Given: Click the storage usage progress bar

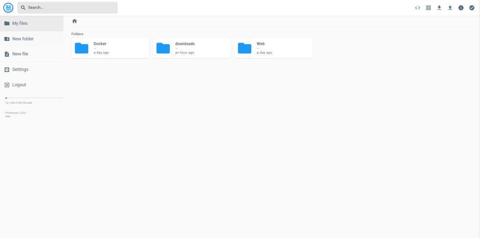Looking at the screenshot, I should (34, 98).
